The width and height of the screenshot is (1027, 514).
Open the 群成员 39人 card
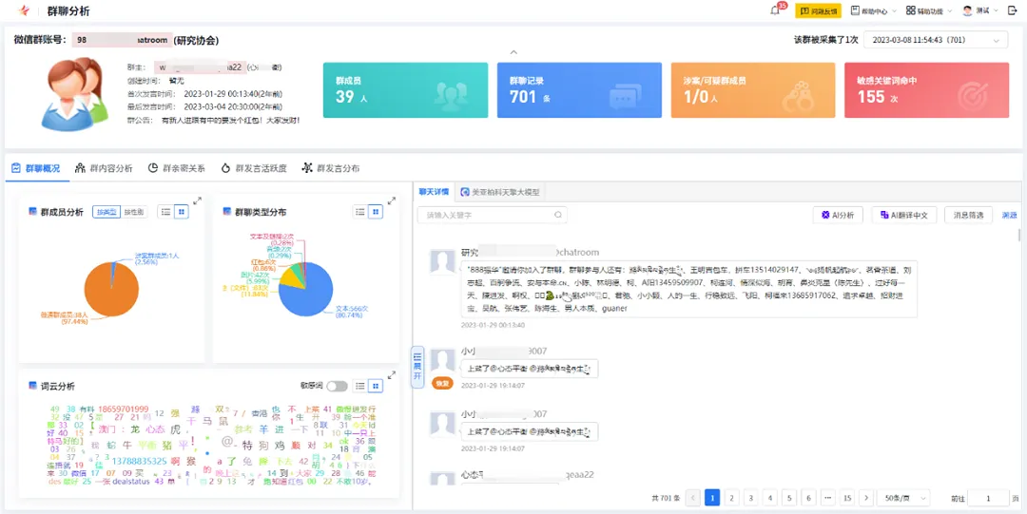pos(405,90)
